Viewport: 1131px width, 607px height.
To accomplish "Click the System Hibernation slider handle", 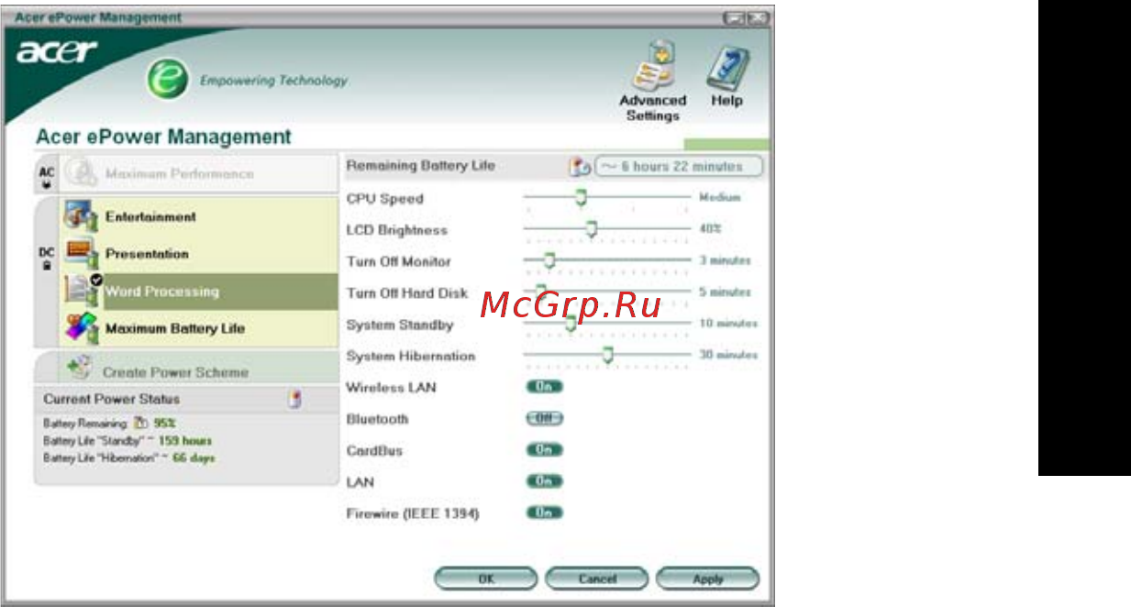I will click(606, 355).
